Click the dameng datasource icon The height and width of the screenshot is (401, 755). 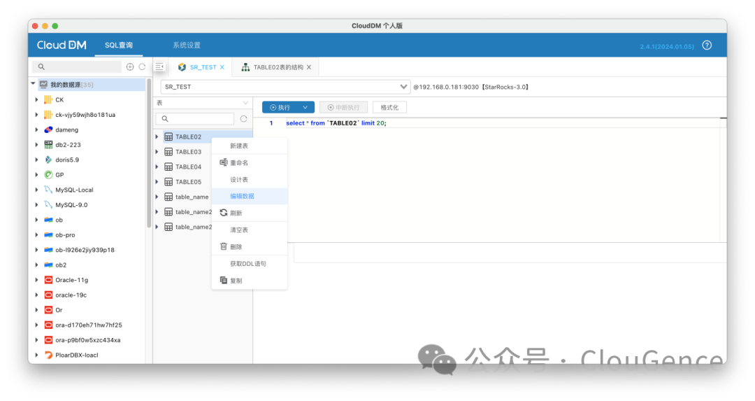[x=48, y=129]
